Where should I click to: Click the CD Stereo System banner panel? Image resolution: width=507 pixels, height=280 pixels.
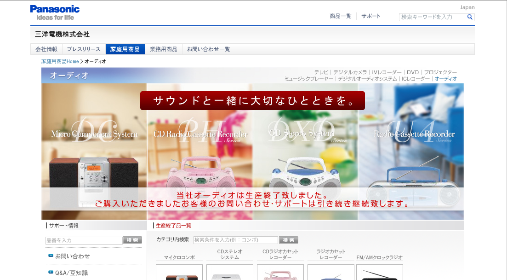pyautogui.click(x=306, y=152)
